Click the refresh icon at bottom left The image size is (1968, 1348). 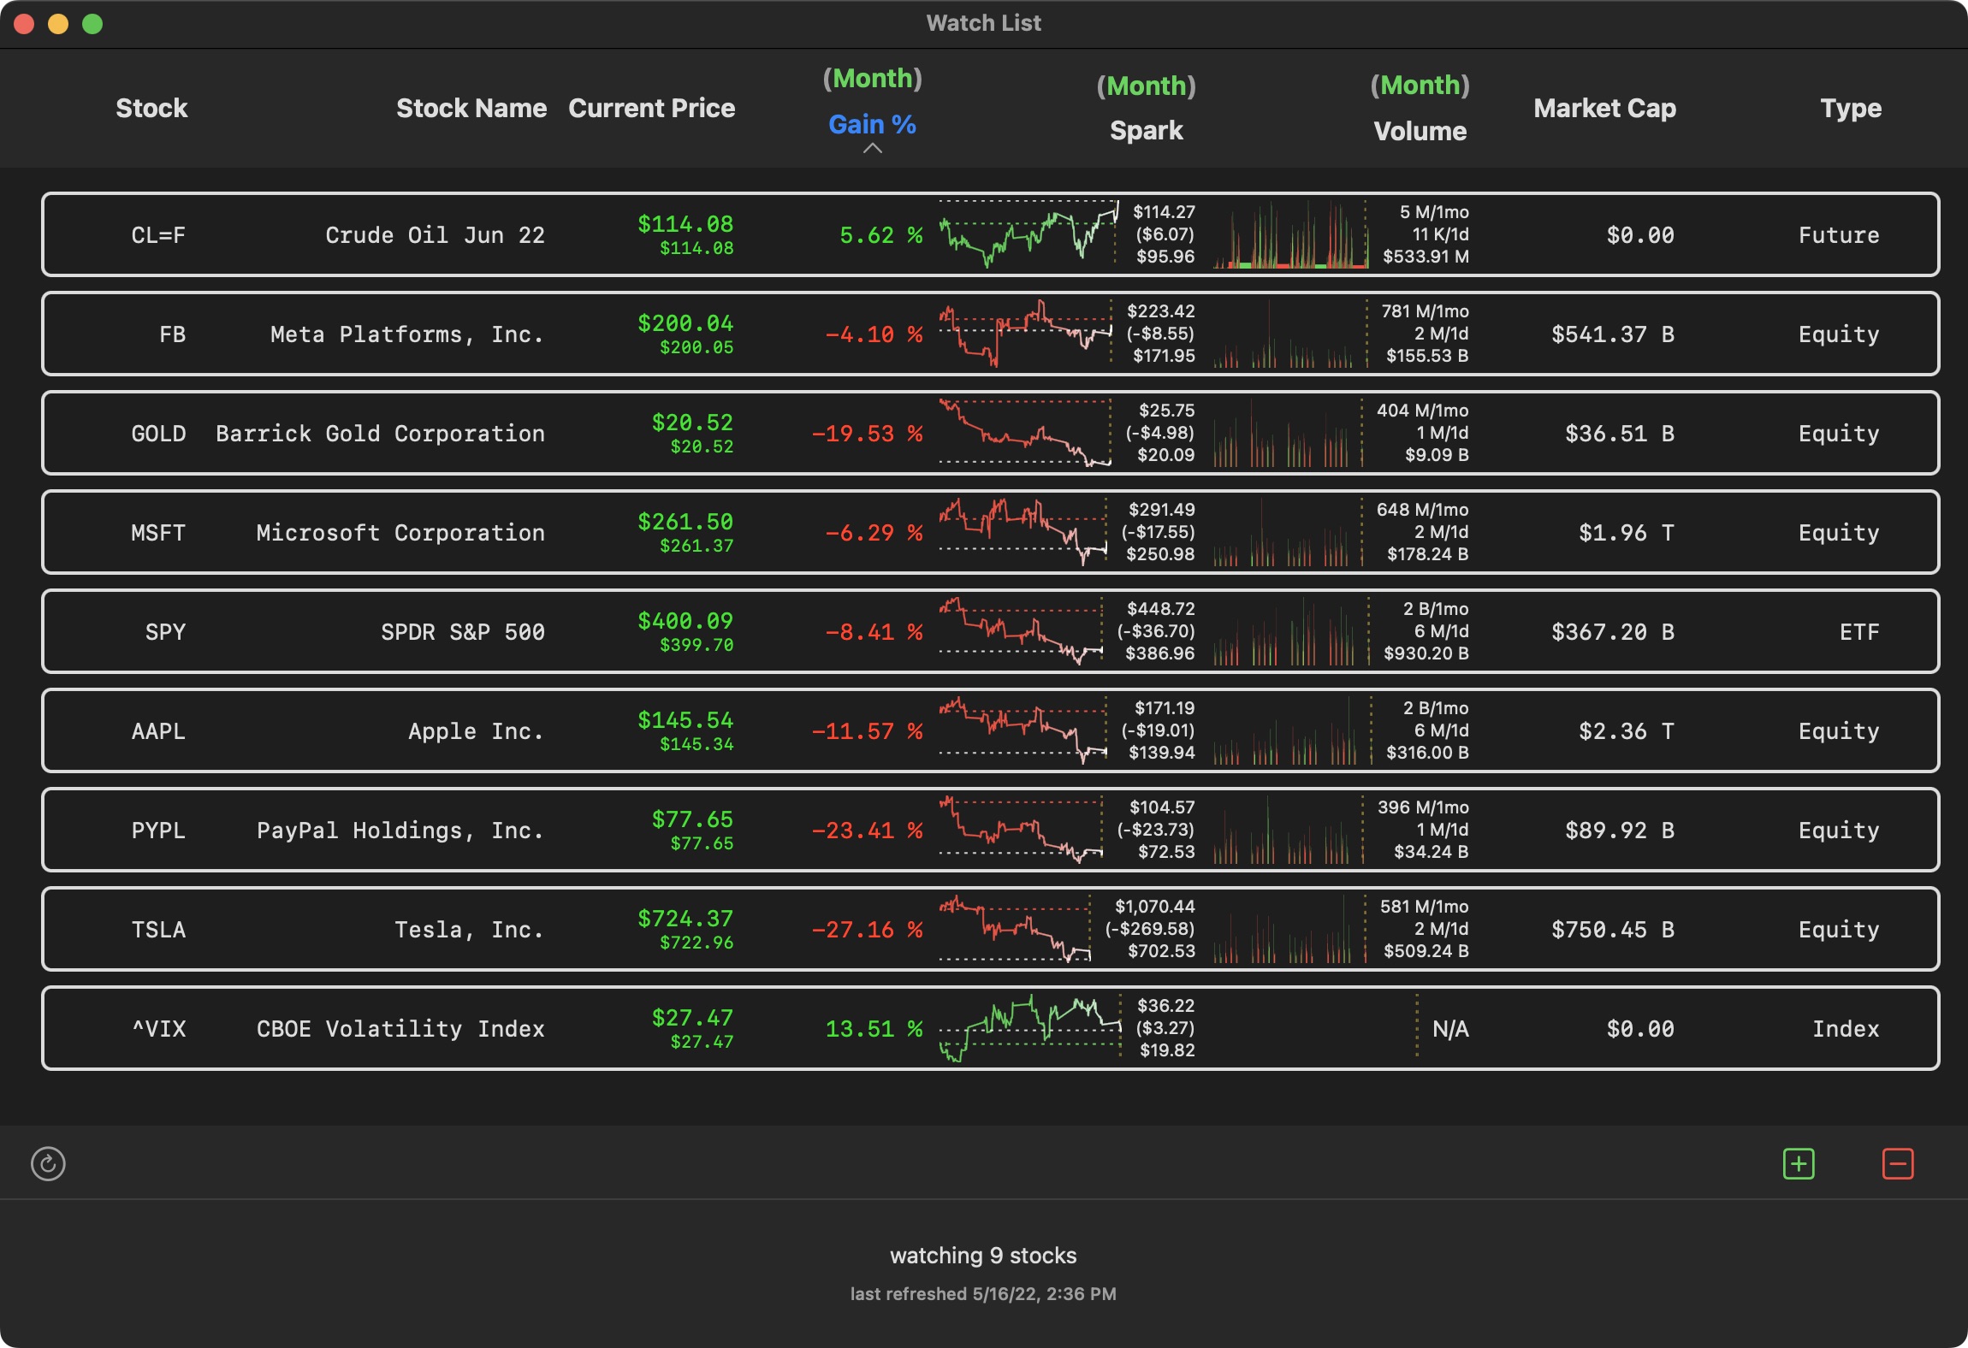[x=48, y=1163]
